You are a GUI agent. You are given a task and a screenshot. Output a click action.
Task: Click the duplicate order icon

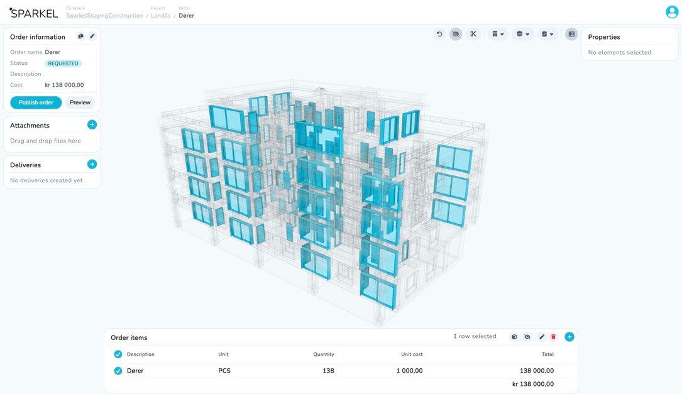click(80, 36)
